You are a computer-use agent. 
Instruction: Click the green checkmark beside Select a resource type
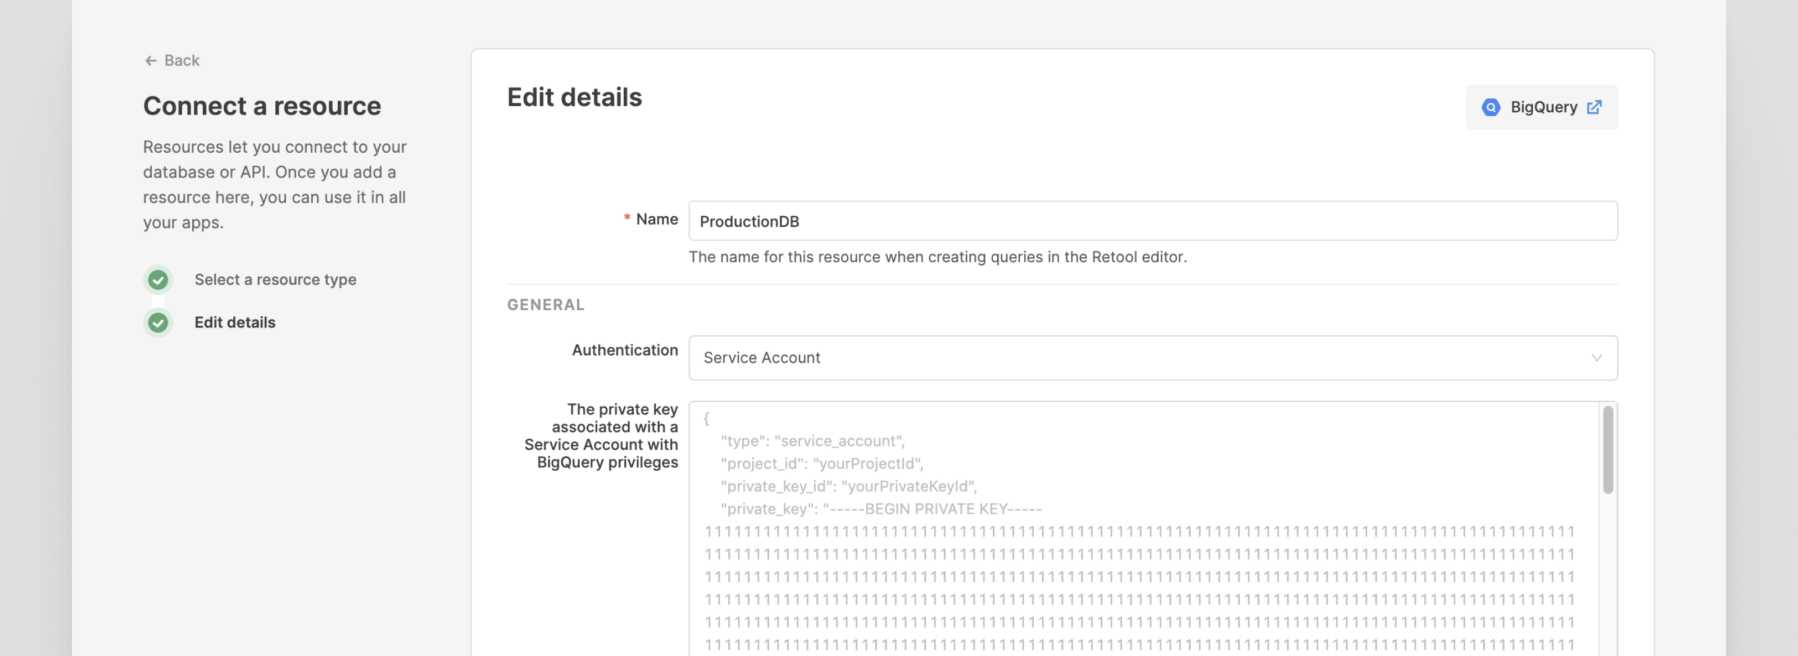(x=158, y=280)
